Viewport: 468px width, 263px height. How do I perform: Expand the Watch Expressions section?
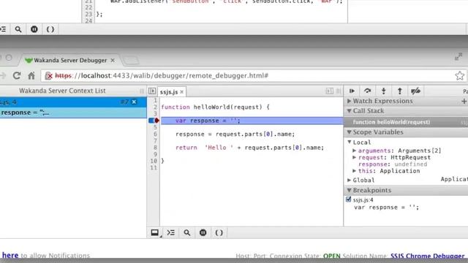click(x=350, y=101)
